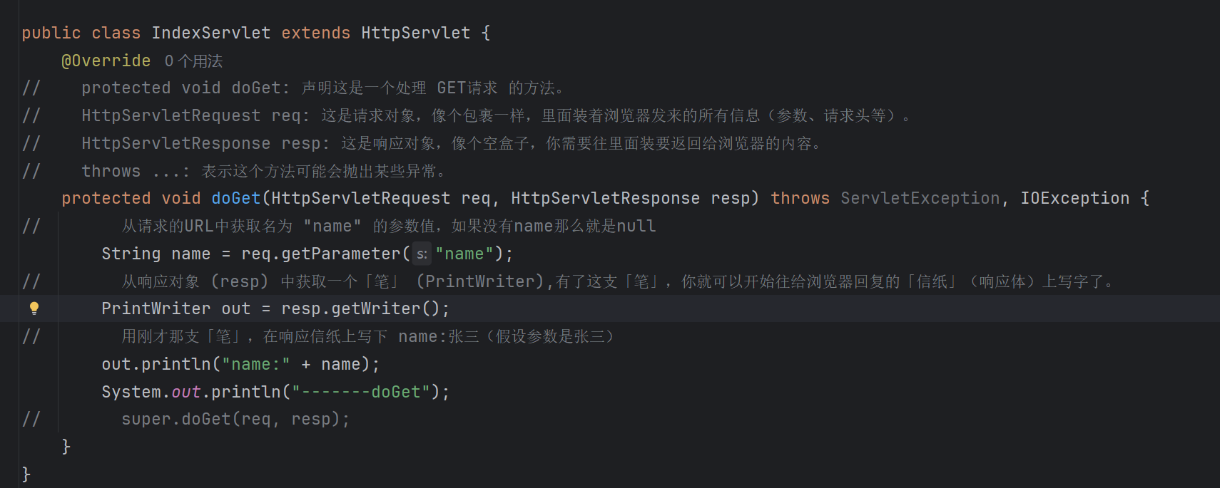Click the "name:" string in out.println

(x=255, y=365)
